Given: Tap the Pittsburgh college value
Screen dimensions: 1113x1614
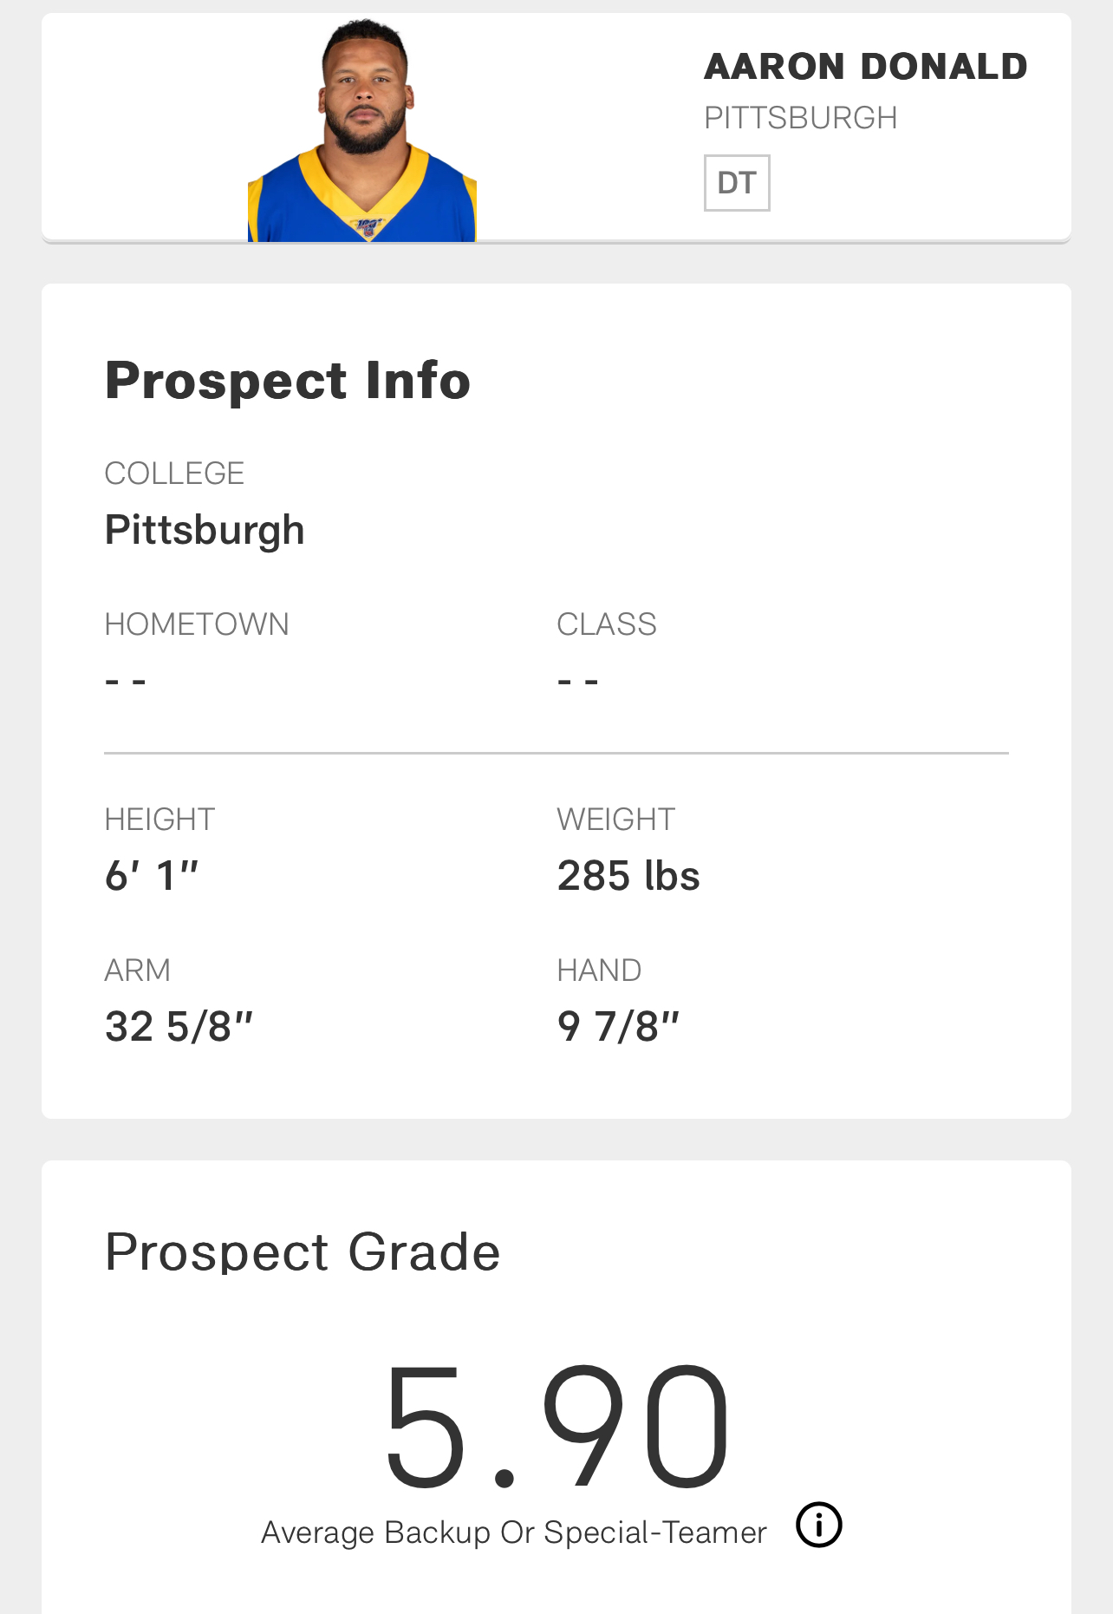Looking at the screenshot, I should coord(205,530).
